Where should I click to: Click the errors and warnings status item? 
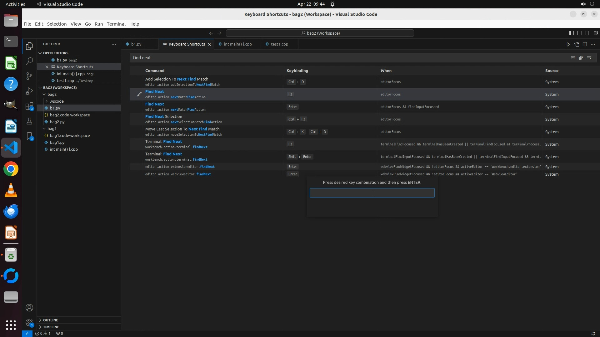click(x=43, y=334)
